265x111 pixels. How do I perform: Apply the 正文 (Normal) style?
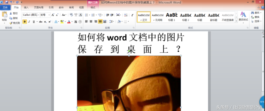pos(144,17)
